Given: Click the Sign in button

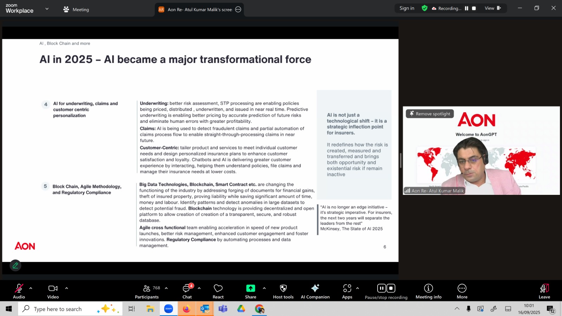Looking at the screenshot, I should click(x=407, y=8).
